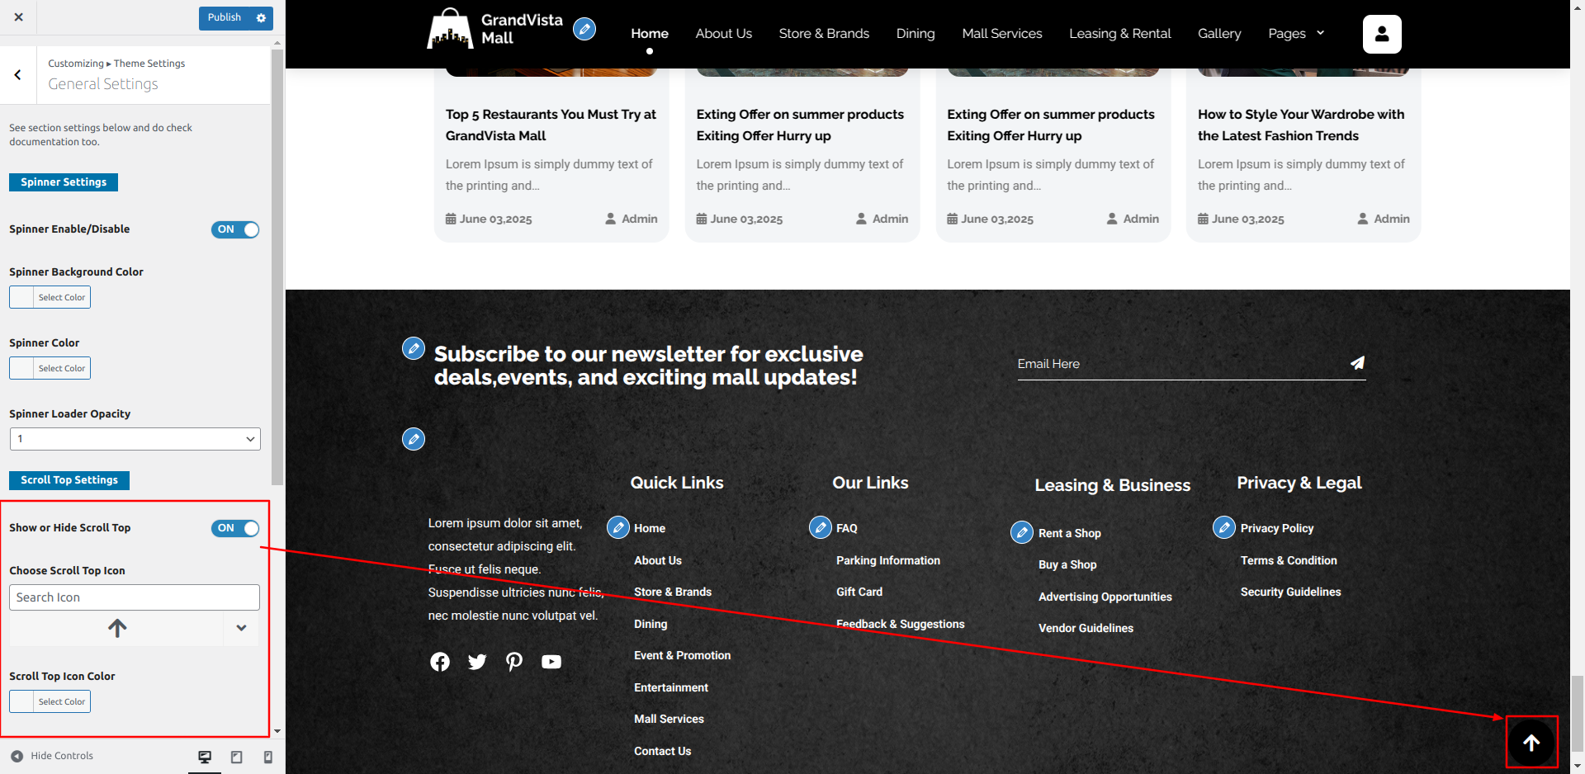Expand the scroll top icon picker chevron

tap(241, 628)
